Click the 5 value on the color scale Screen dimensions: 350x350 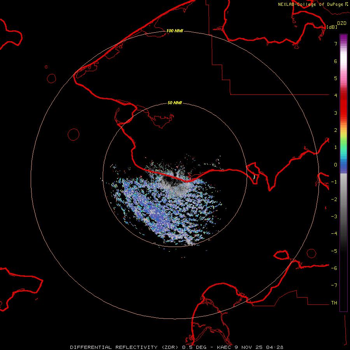coord(336,78)
